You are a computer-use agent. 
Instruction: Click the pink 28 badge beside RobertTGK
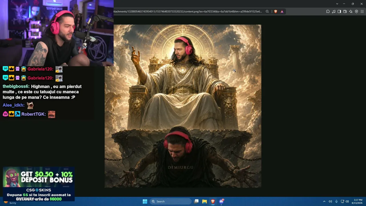[5, 114]
